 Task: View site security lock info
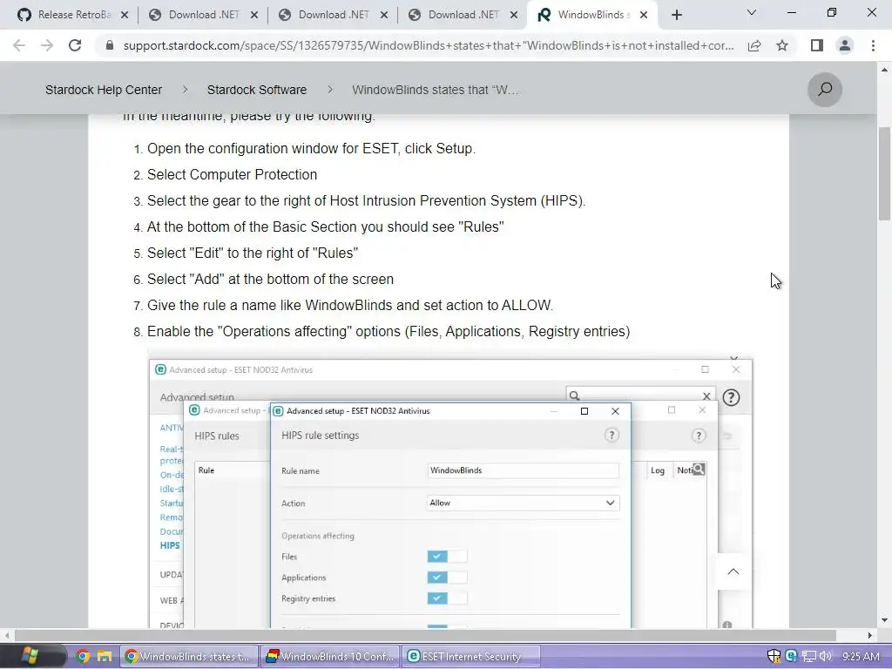[110, 45]
